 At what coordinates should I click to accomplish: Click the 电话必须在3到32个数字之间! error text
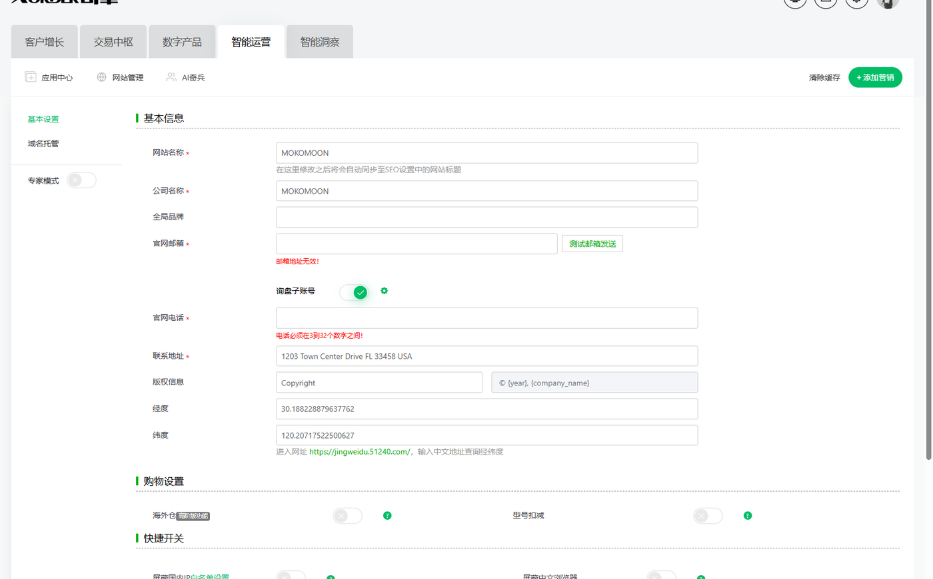pos(319,336)
